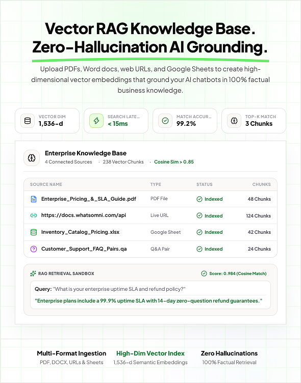Click the Score: 0.984 (Cosine Match) label
This screenshot has width=301, height=383.
238,273
